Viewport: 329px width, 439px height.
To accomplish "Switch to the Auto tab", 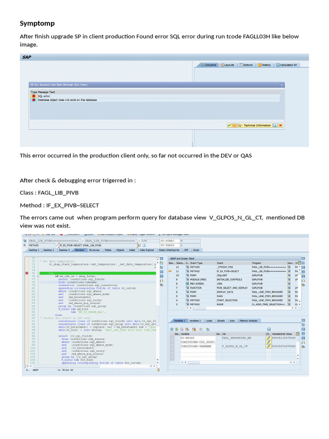I will [232, 321].
